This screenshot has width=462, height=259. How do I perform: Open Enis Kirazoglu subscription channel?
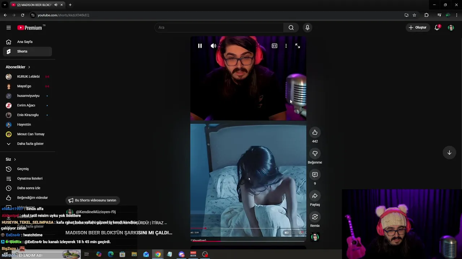pyautogui.click(x=27, y=115)
